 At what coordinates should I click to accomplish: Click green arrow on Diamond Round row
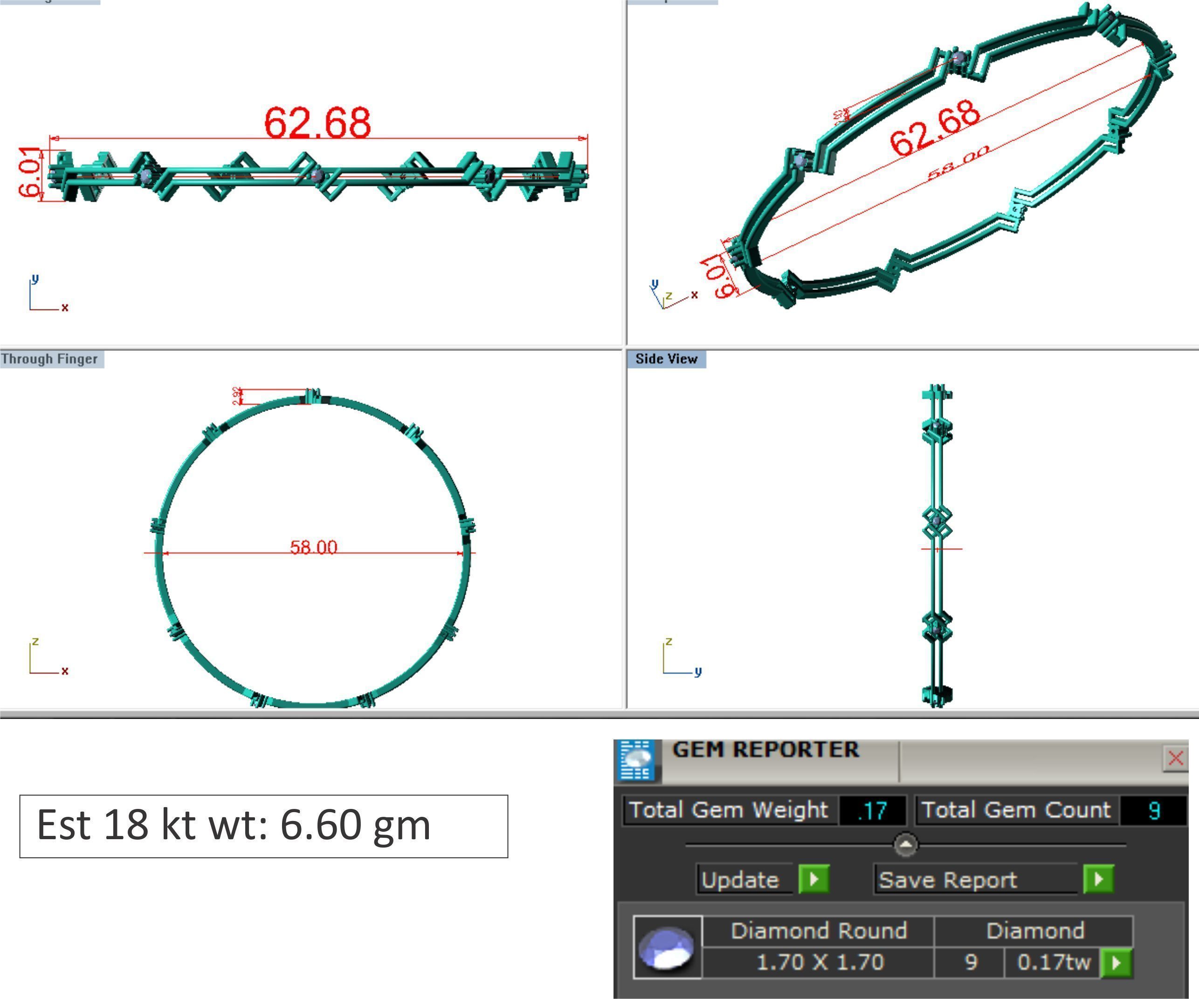[x=1116, y=963]
